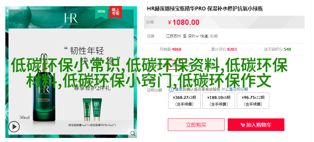Click the green NEW ribbon badge
The width and height of the screenshot is (314, 142).
click(x=101, y=12)
